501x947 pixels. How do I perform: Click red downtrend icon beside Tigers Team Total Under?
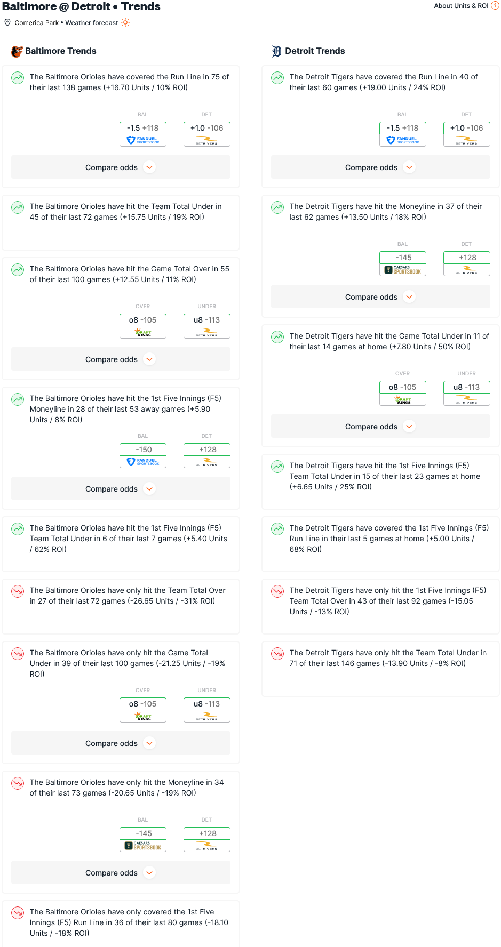pyautogui.click(x=277, y=654)
